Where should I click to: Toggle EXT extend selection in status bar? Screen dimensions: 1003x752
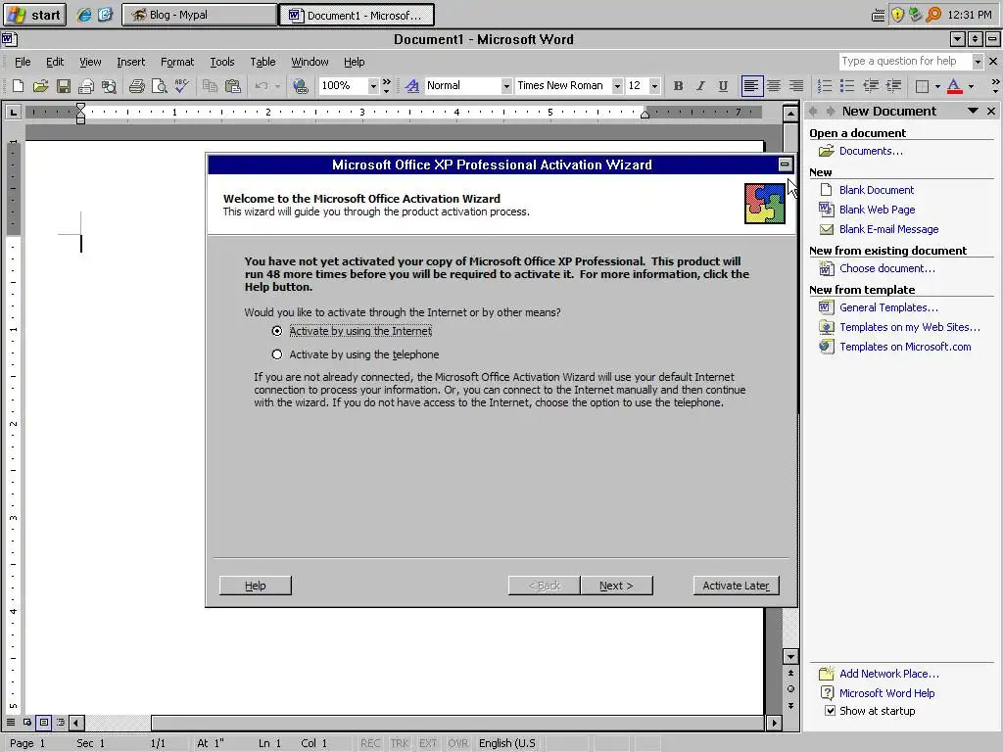(x=428, y=743)
